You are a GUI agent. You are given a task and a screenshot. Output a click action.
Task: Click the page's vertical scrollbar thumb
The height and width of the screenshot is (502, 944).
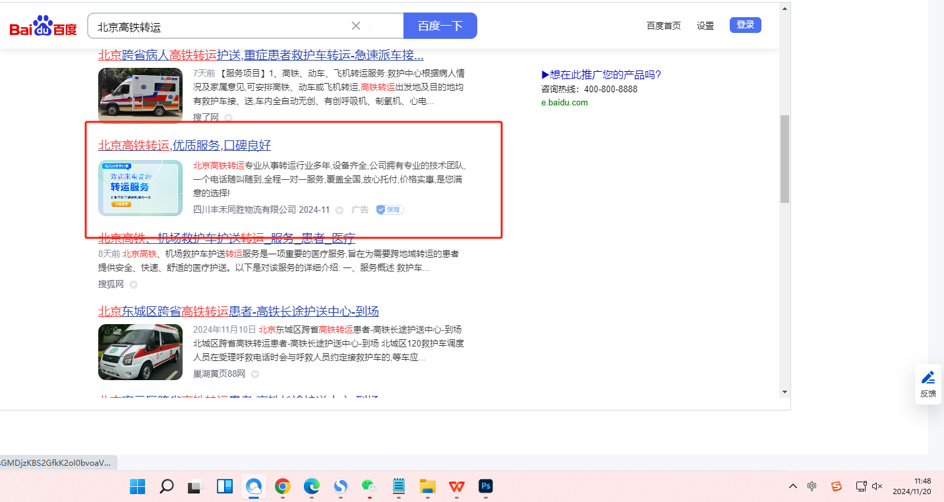click(784, 159)
